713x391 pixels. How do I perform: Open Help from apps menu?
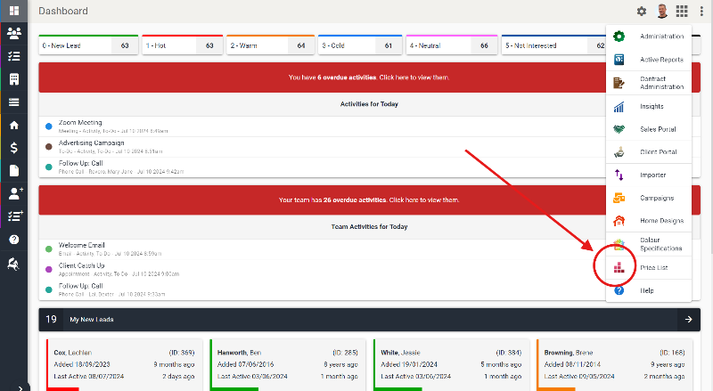649,290
